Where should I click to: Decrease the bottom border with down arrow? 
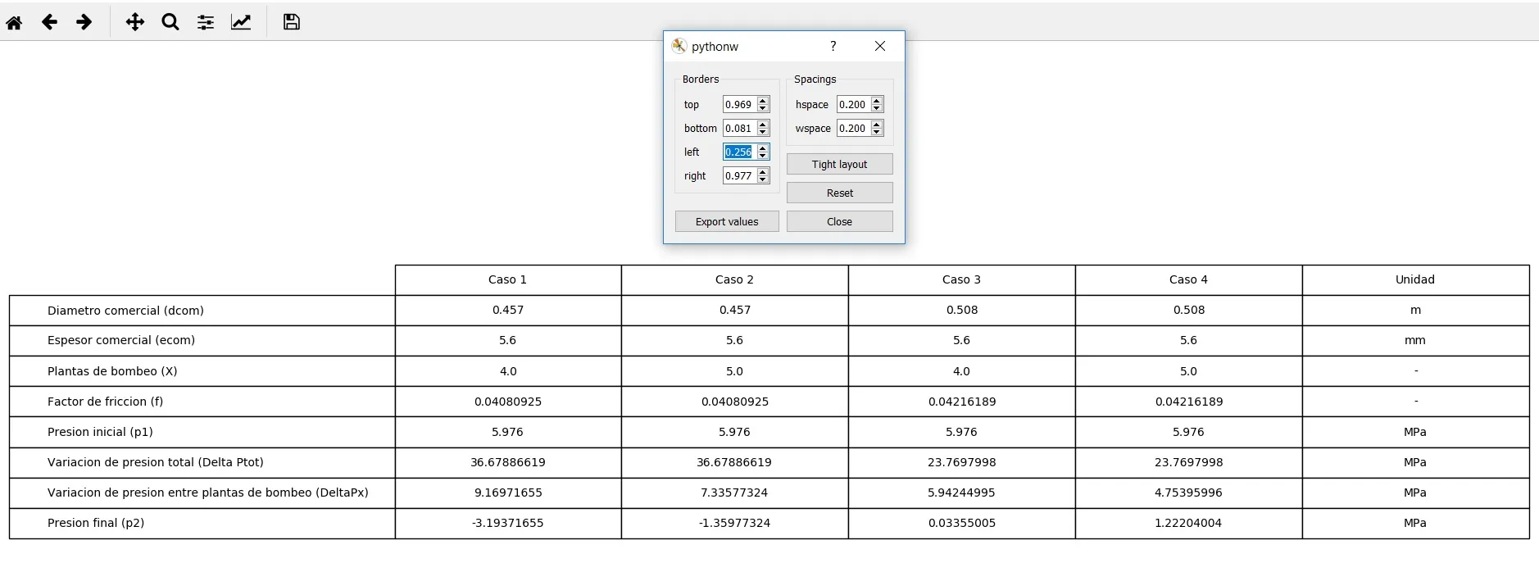[x=763, y=132]
